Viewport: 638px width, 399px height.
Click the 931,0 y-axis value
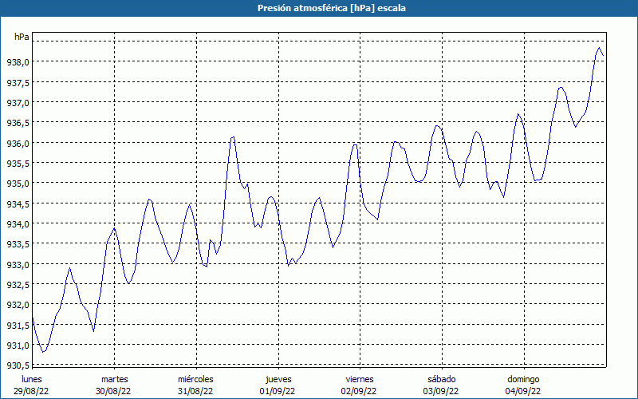(18, 346)
